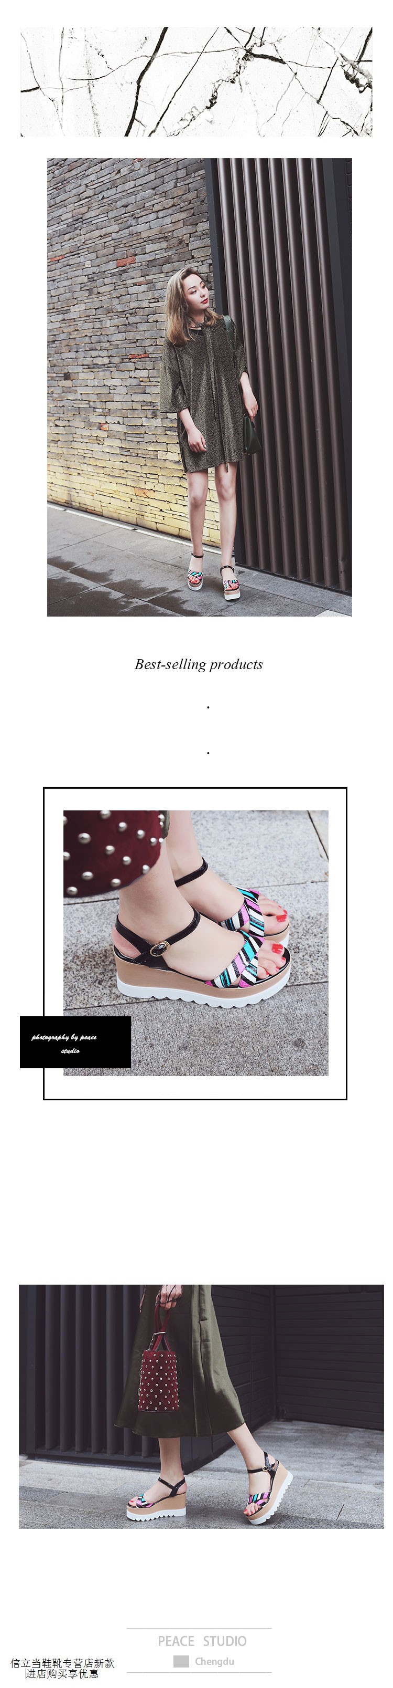
Task: Open the framed sandal close-up photo
Action: (x=195, y=943)
